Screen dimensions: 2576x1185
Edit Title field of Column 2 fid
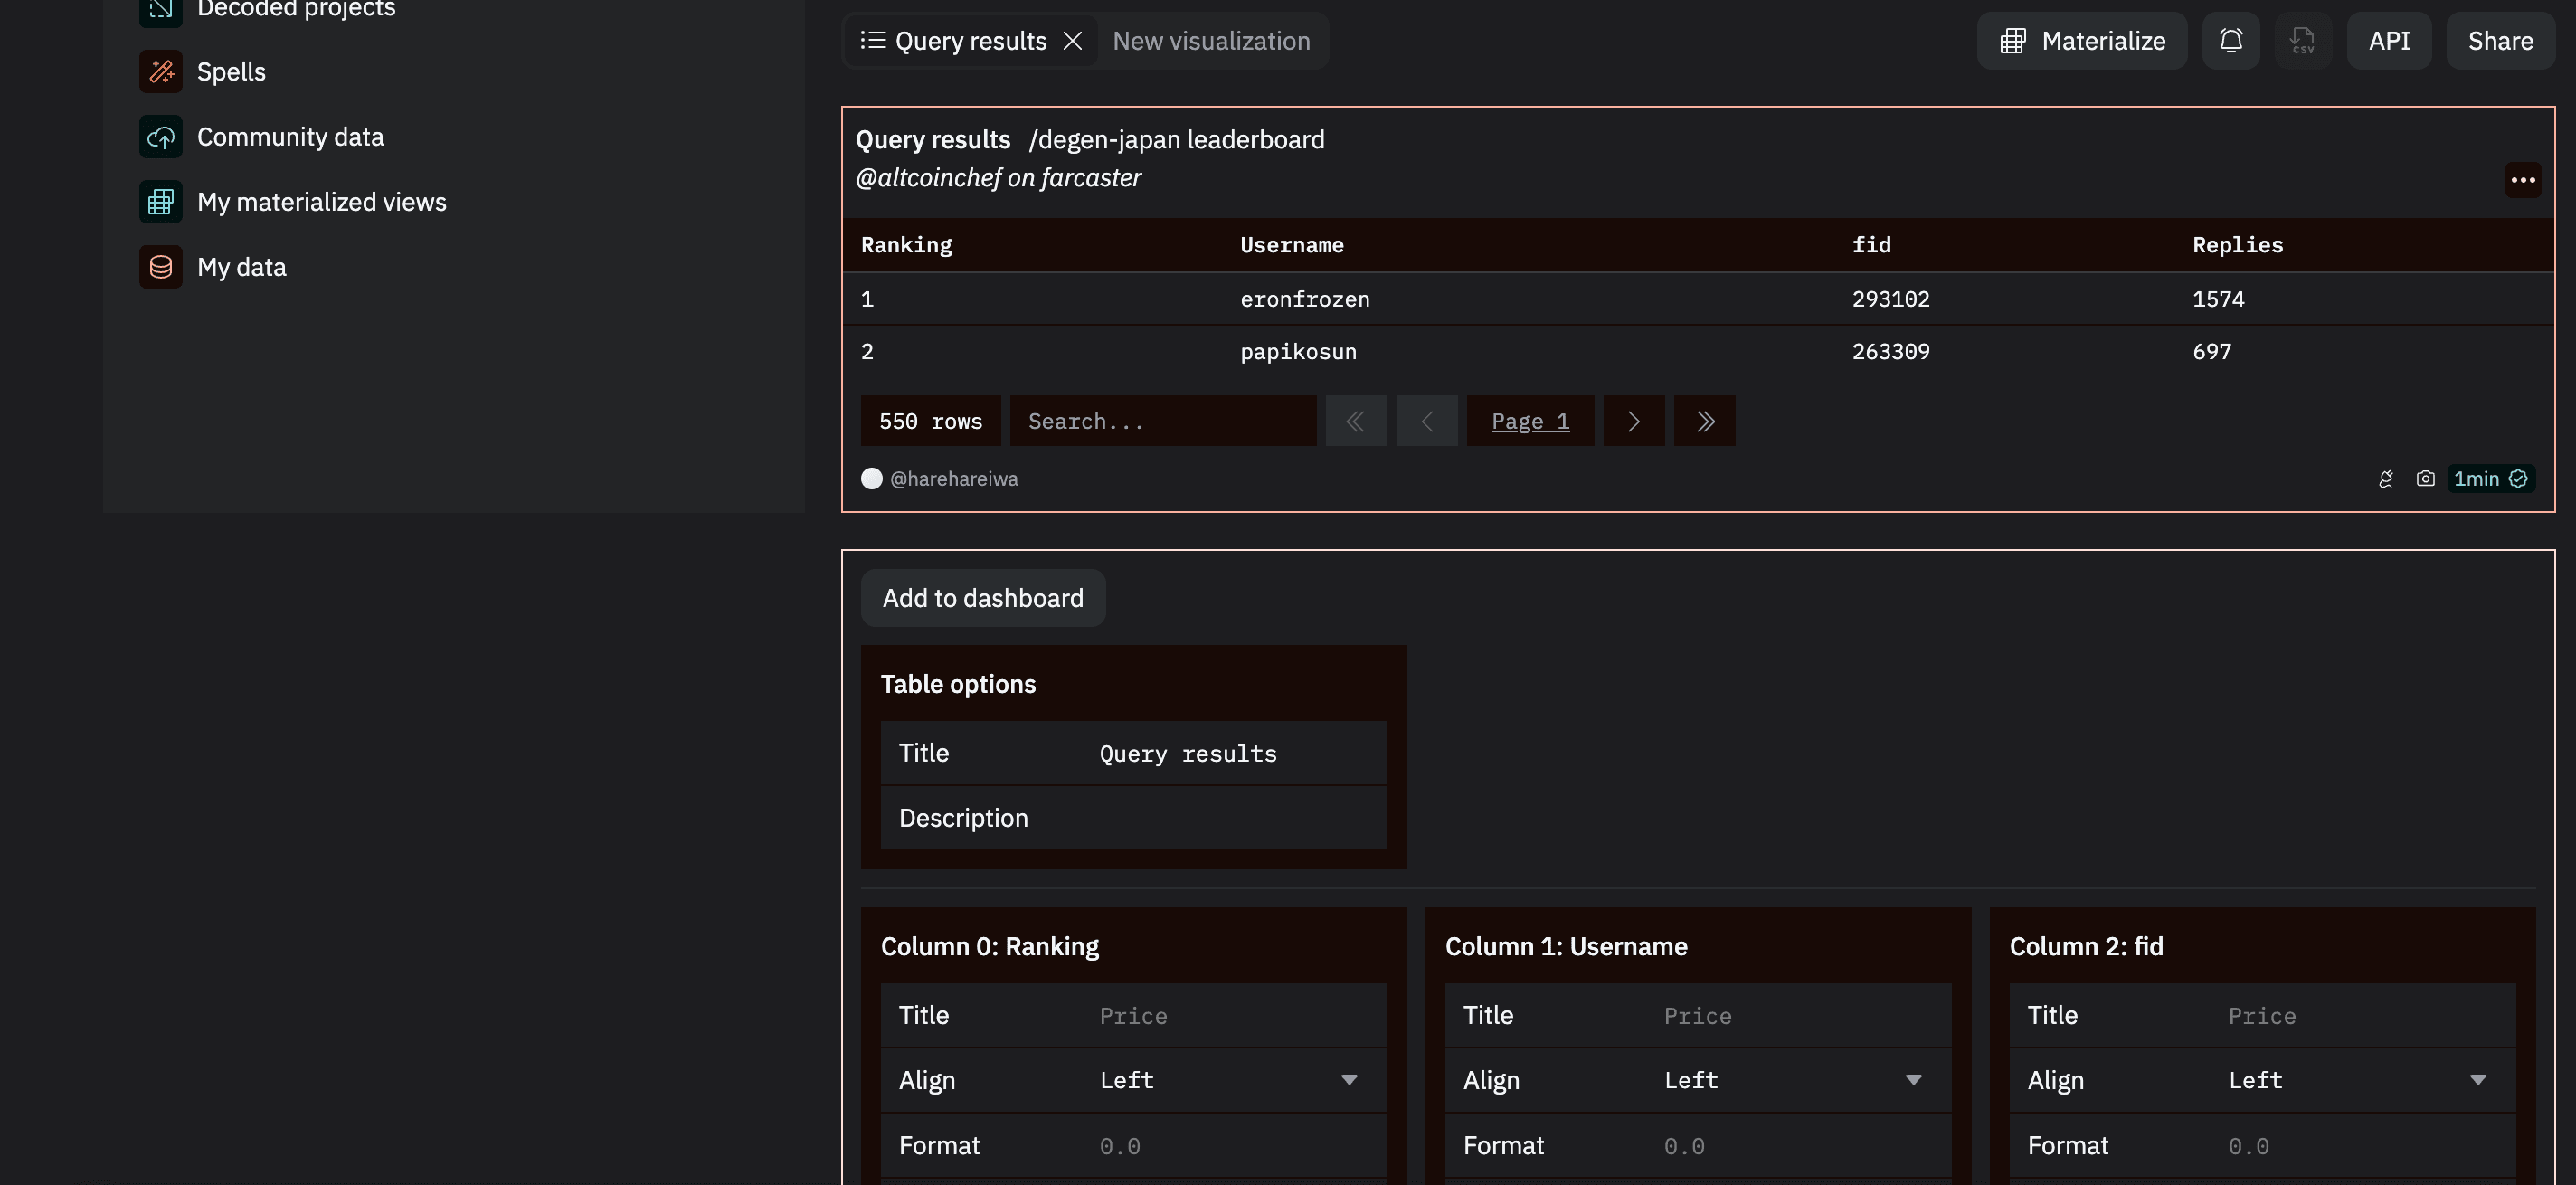coord(2364,1015)
